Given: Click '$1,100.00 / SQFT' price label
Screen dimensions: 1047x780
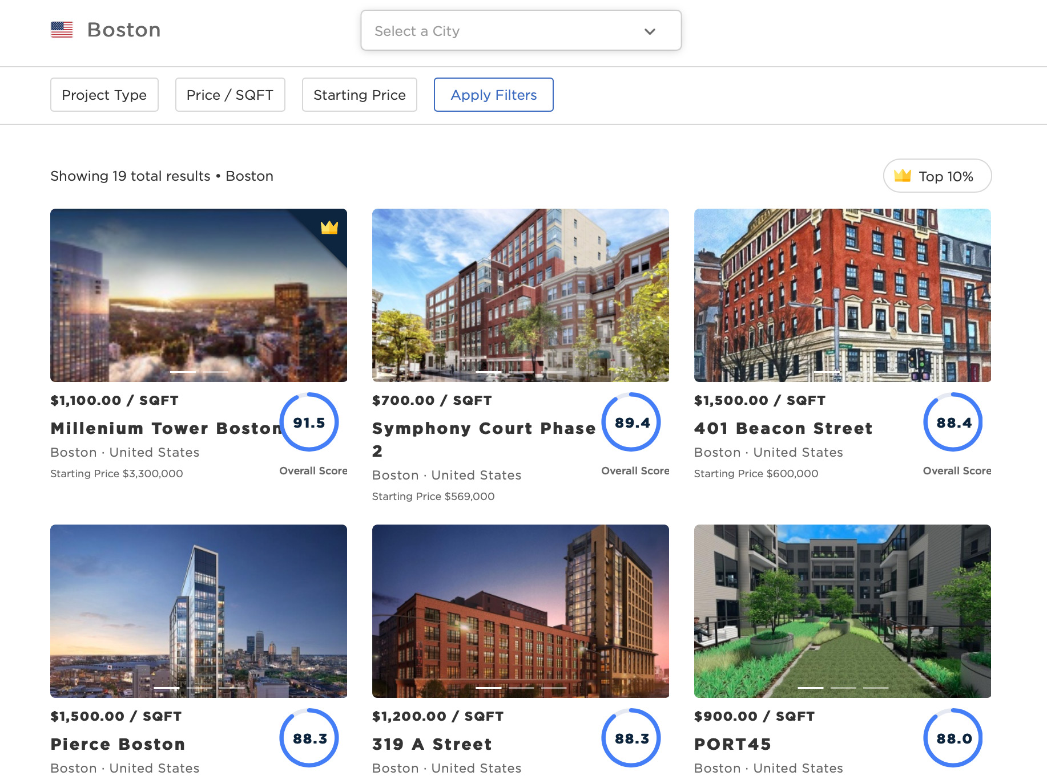Looking at the screenshot, I should [114, 400].
